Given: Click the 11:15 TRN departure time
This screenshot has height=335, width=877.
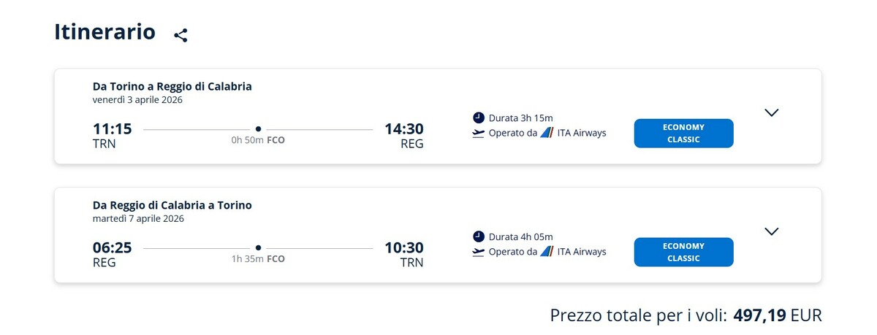Looking at the screenshot, I should (x=112, y=129).
